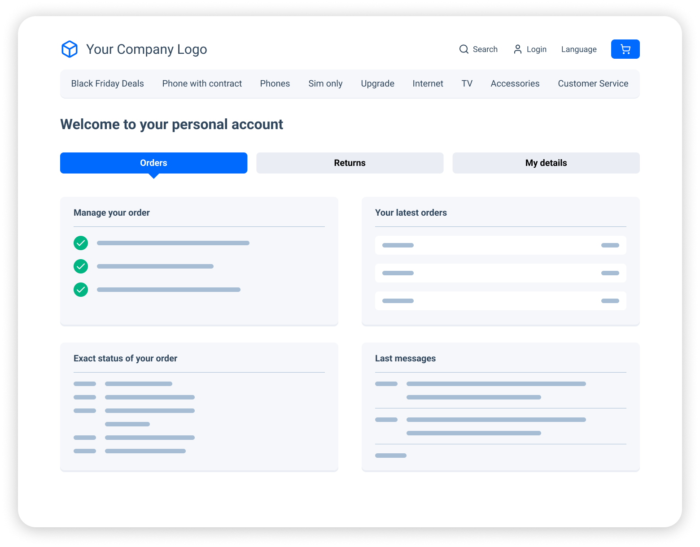Navigate to Accessories
Screen dimensions: 700x547
click(x=515, y=84)
